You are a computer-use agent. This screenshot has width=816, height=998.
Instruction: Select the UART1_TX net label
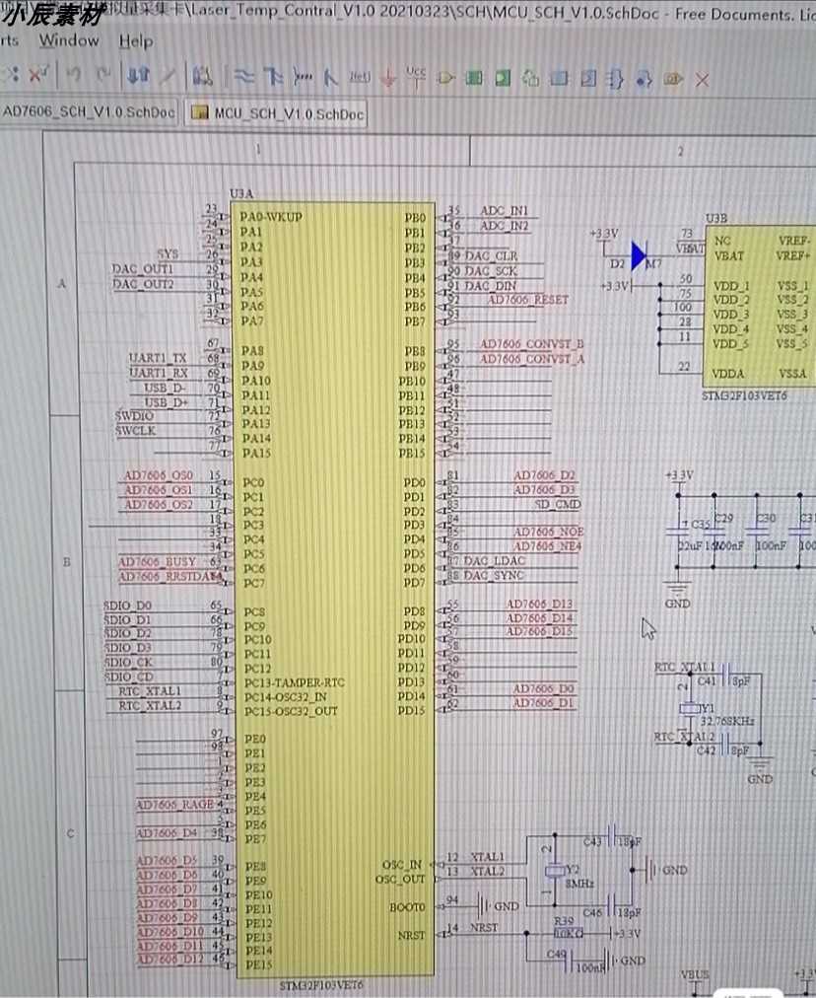point(158,358)
